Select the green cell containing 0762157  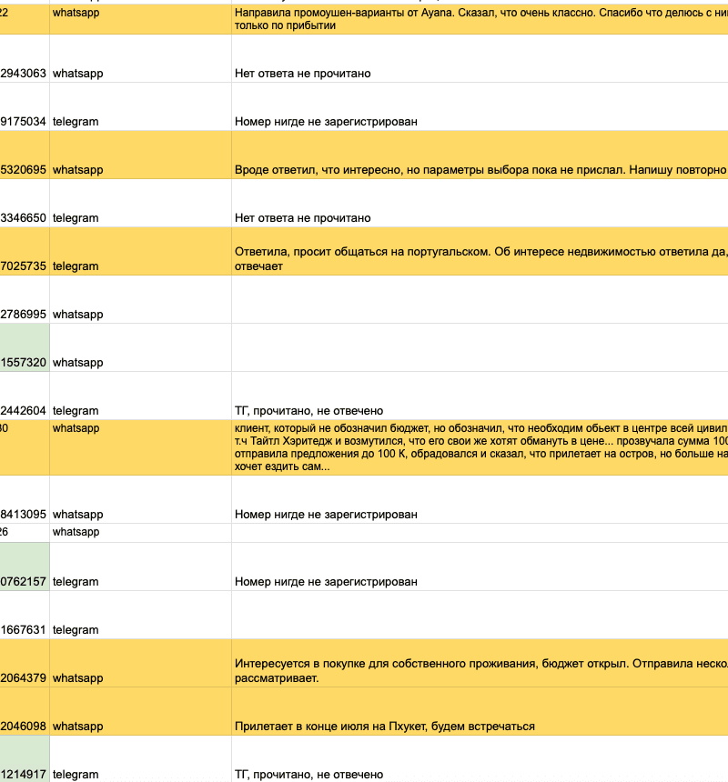pos(25,566)
